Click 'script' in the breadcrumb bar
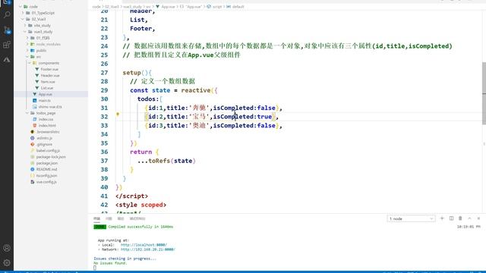Viewport: 486px width, 273px height. point(217,7)
